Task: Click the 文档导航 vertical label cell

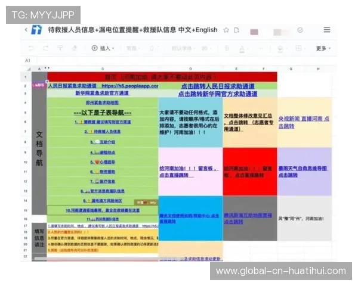Action: [39, 148]
